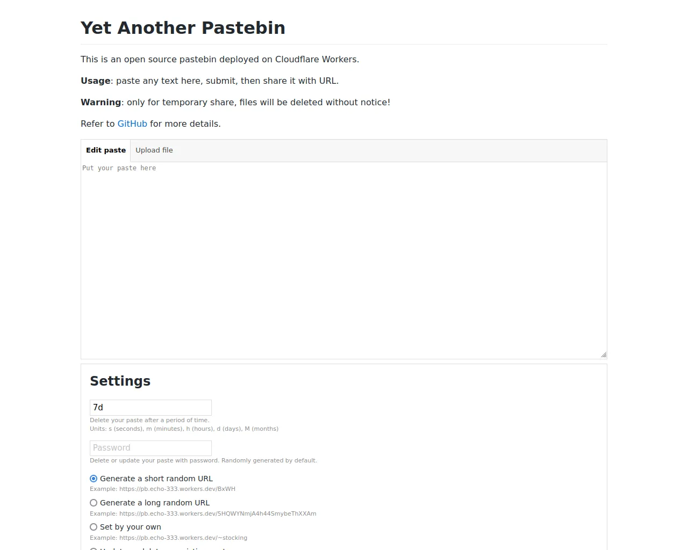Click the Units hint listing seconds to months
The width and height of the screenshot is (688, 550).
click(x=184, y=429)
